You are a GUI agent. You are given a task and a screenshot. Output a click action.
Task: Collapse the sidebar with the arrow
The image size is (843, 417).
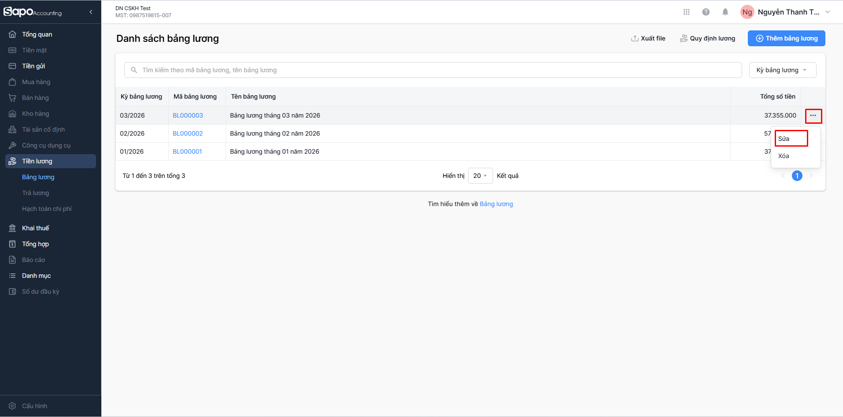[x=91, y=12]
